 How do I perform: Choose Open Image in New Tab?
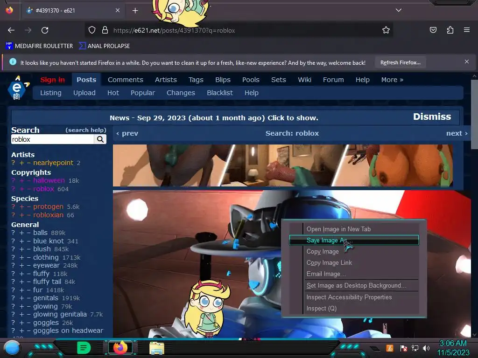pos(338,229)
